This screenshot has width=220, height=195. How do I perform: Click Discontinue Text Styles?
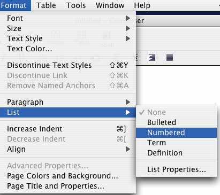(x=68, y=65)
